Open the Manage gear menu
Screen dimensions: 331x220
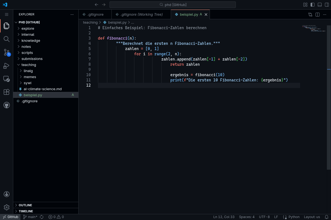[x=7, y=207]
